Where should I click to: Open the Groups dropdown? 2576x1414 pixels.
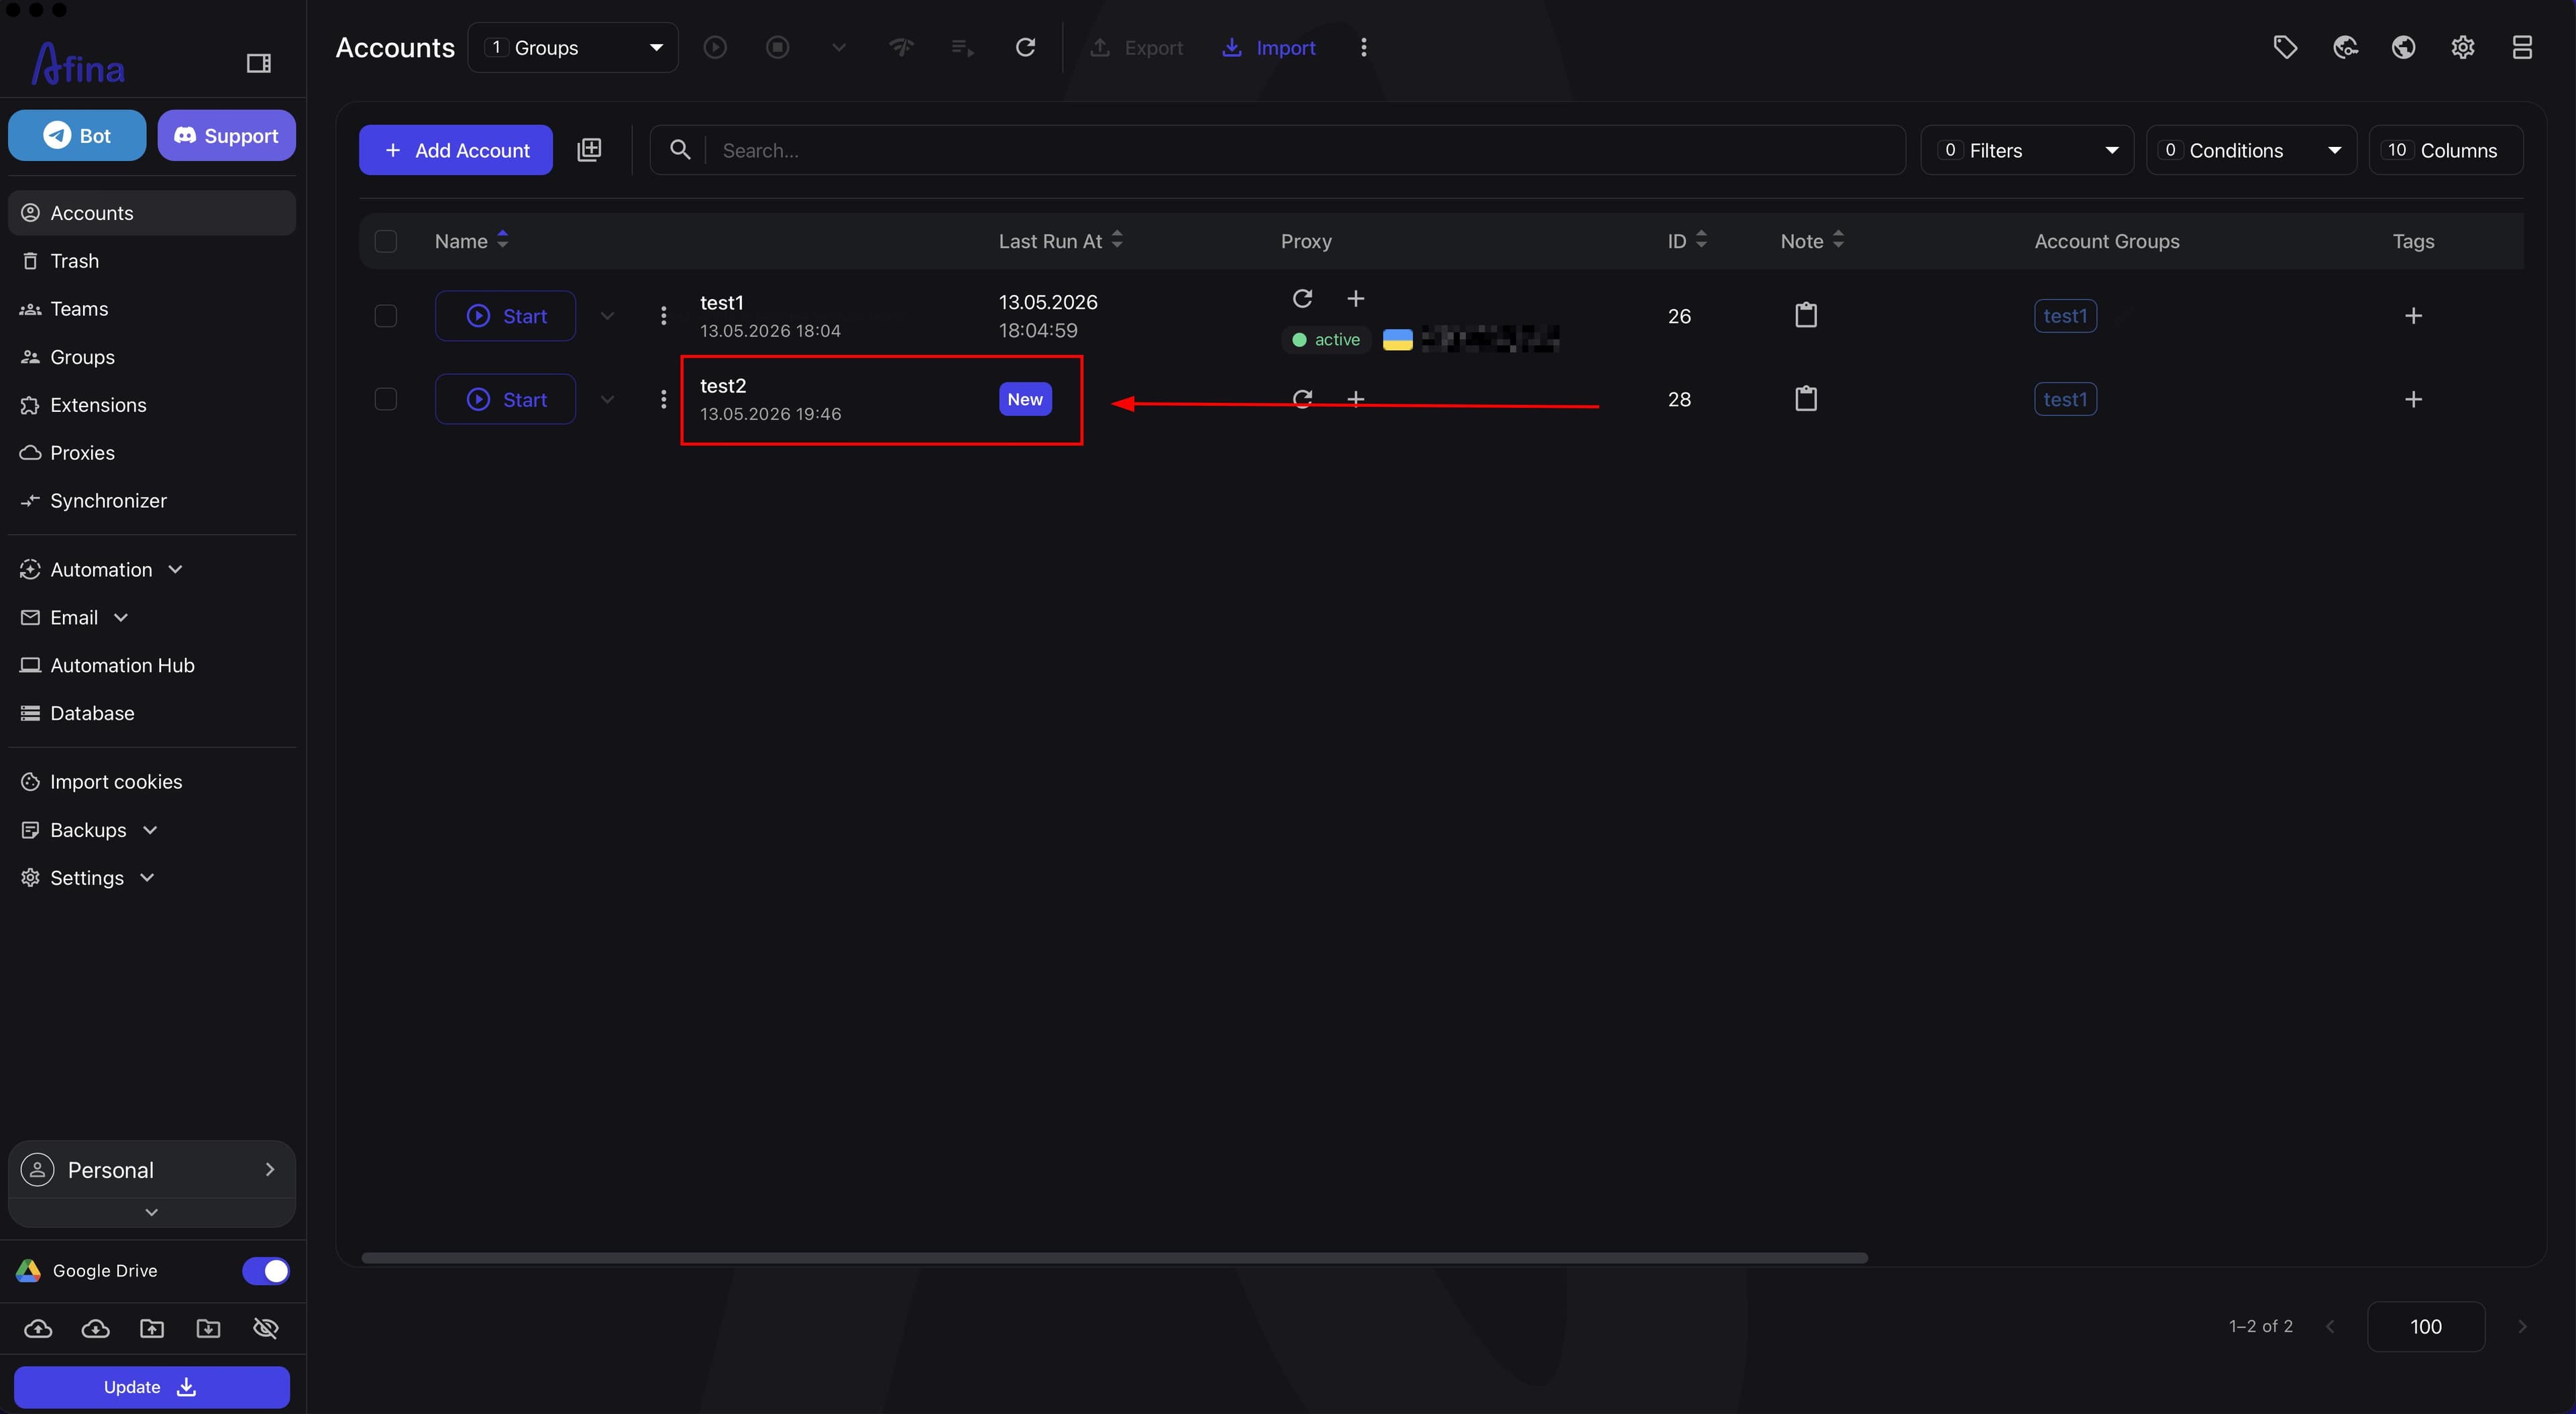click(573, 47)
